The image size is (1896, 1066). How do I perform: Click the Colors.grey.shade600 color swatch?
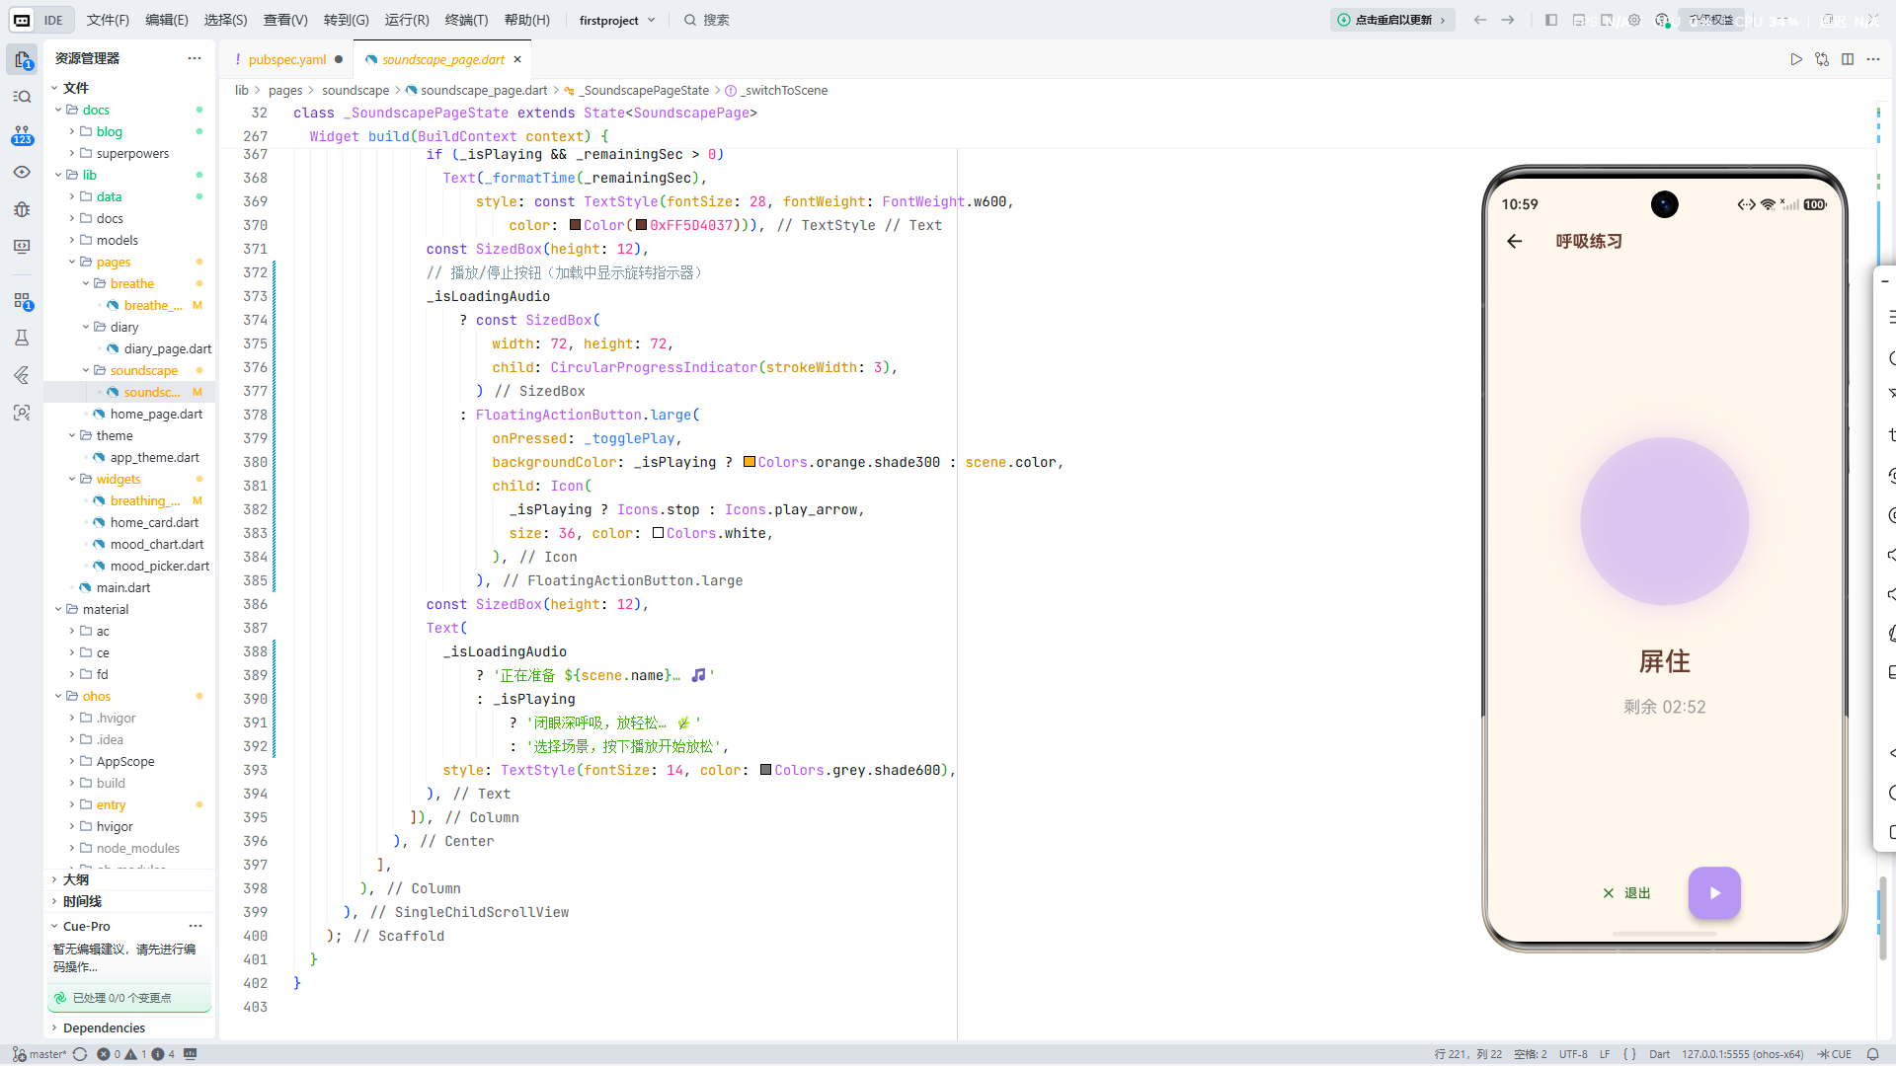point(765,770)
